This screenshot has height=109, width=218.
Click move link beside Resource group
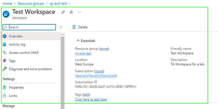tap(104, 49)
